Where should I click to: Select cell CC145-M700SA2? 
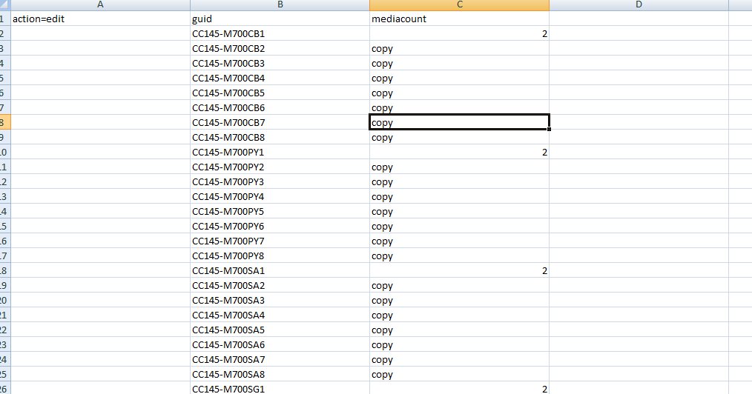coord(280,285)
